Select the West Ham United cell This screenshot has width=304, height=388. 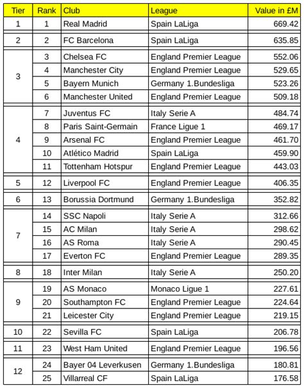click(x=105, y=349)
